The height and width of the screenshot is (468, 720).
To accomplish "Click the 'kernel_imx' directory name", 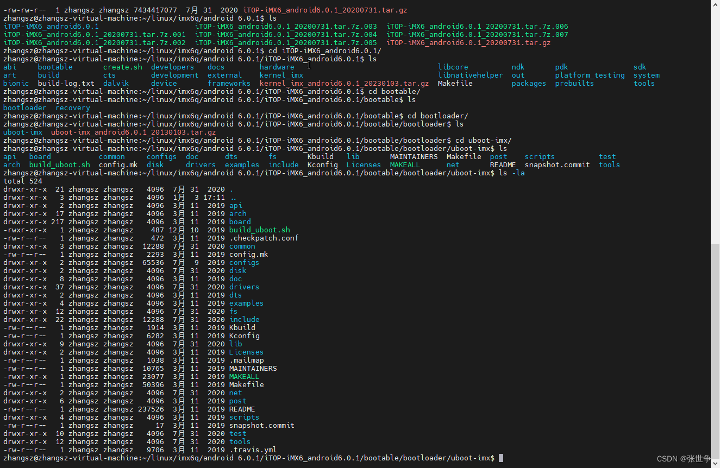I will click(x=281, y=75).
